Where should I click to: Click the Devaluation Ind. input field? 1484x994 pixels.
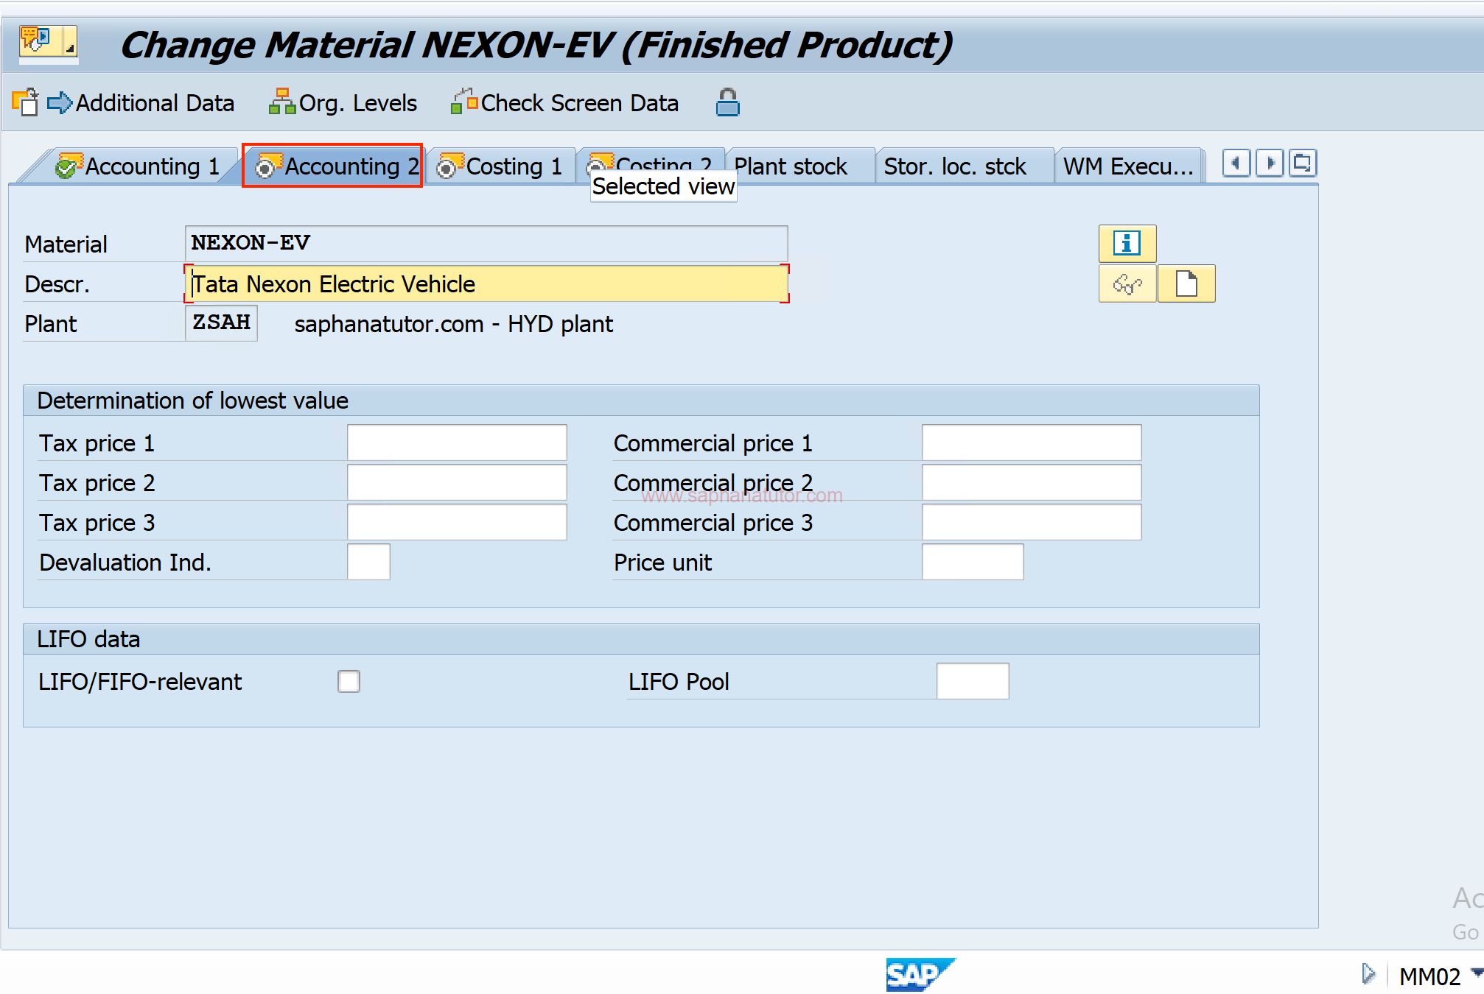coord(368,562)
